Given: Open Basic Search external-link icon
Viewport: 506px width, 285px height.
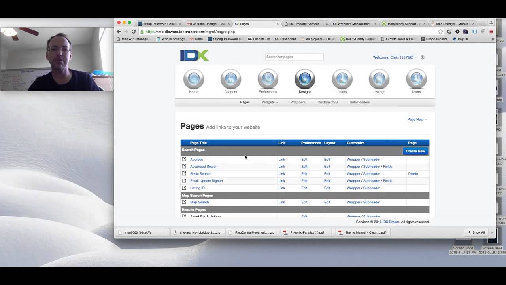Looking at the screenshot, I should click(x=184, y=173).
